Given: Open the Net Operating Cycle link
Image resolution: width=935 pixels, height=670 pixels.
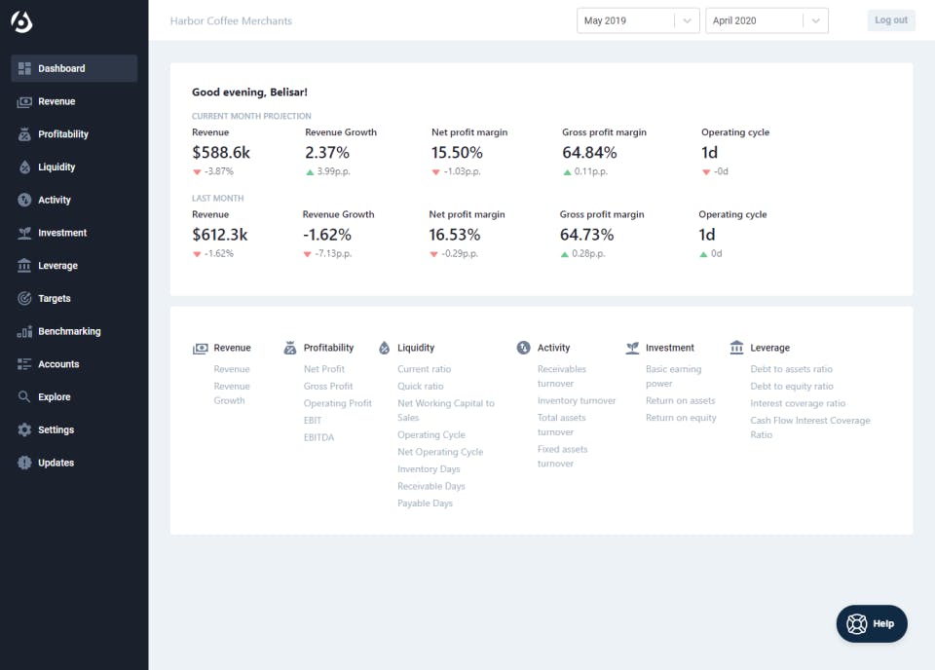Looking at the screenshot, I should tap(440, 453).
